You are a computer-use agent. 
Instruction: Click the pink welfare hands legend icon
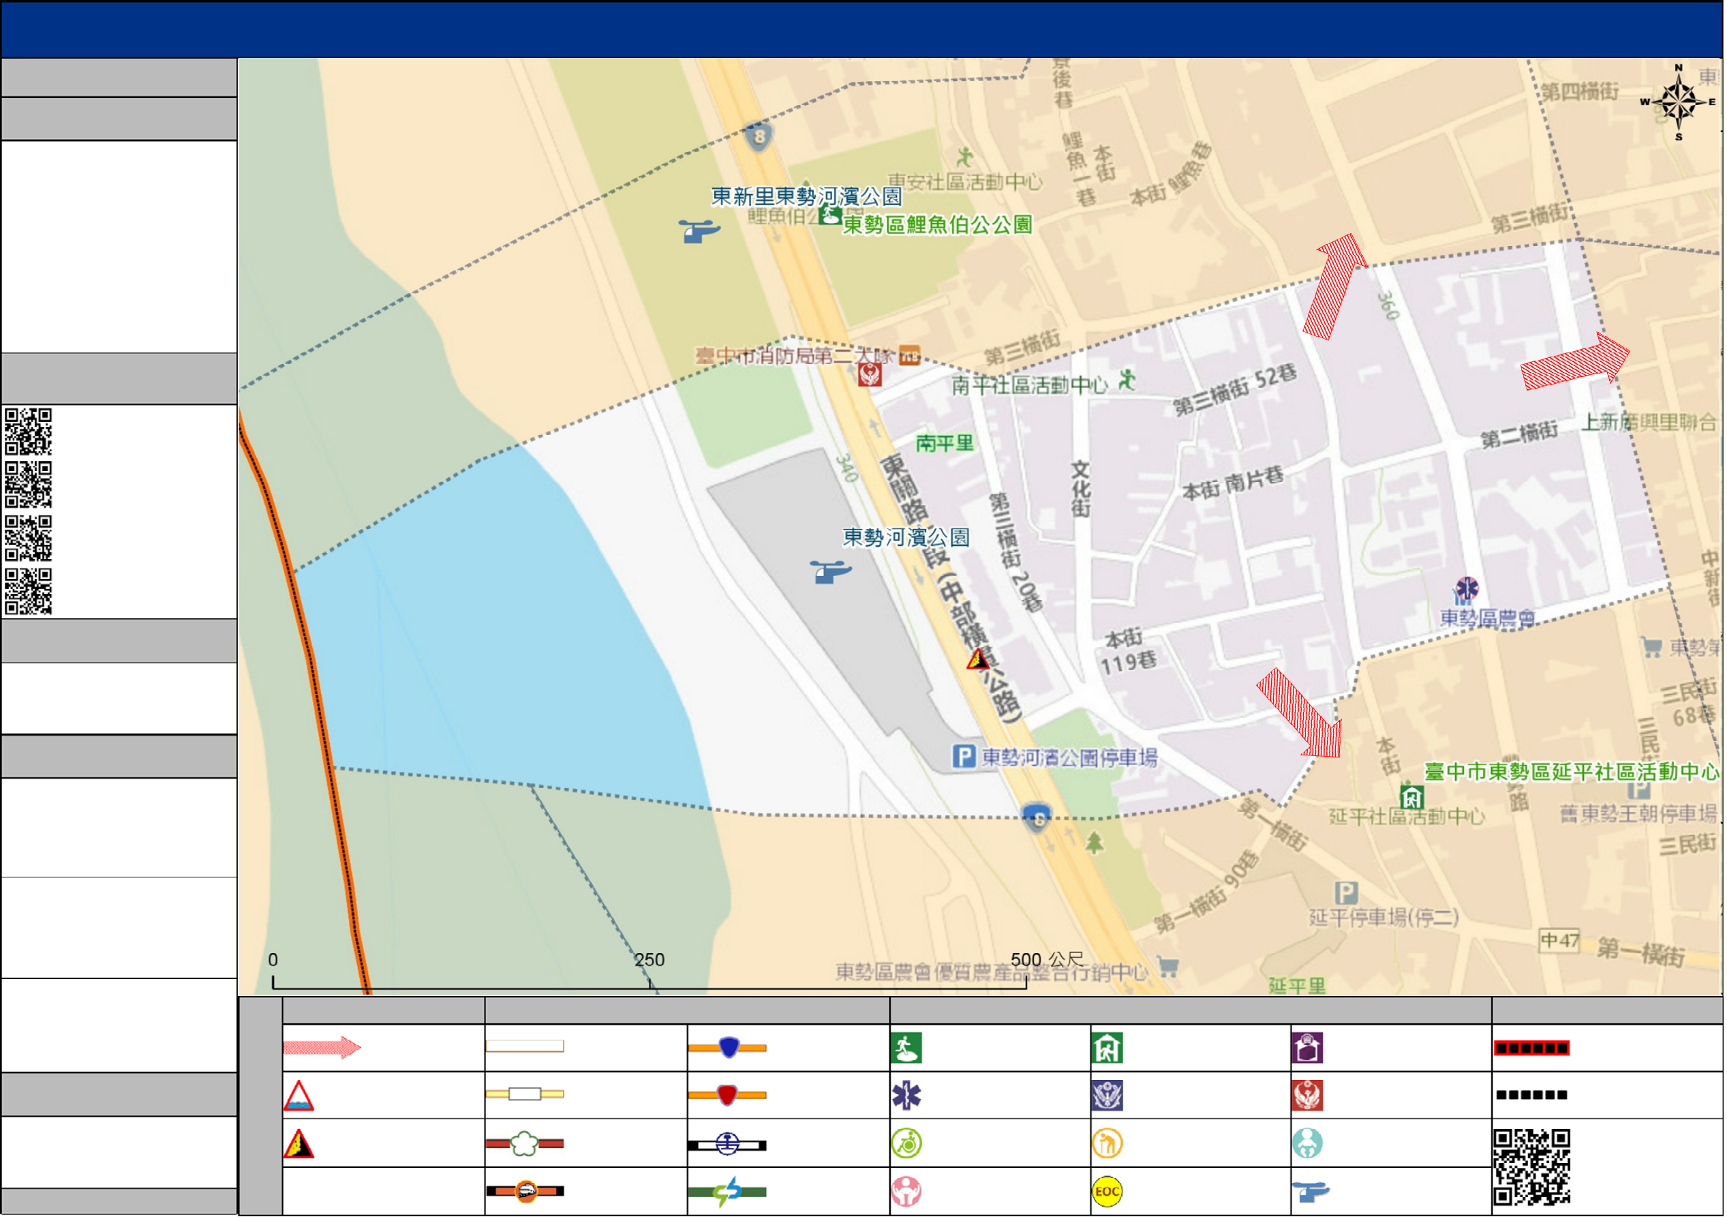(906, 1192)
